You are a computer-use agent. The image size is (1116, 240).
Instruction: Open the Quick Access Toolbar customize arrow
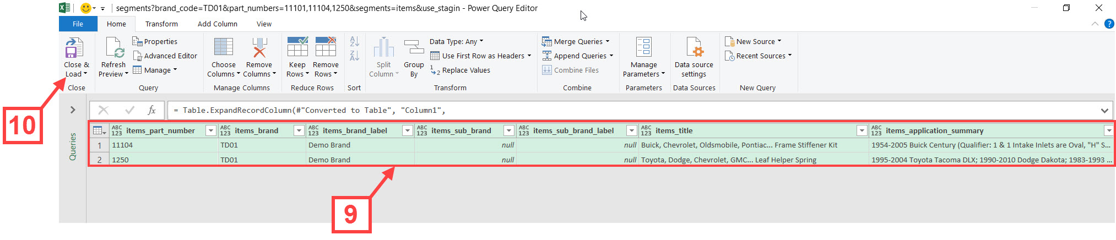pos(102,8)
